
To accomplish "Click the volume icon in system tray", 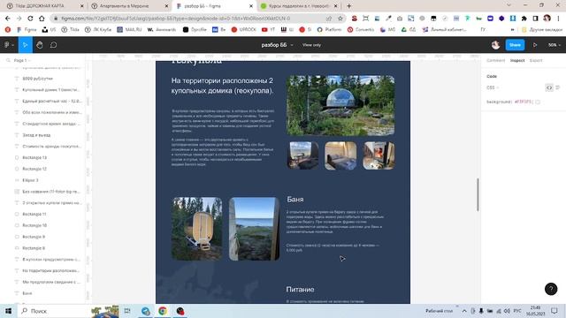I will coord(507,311).
